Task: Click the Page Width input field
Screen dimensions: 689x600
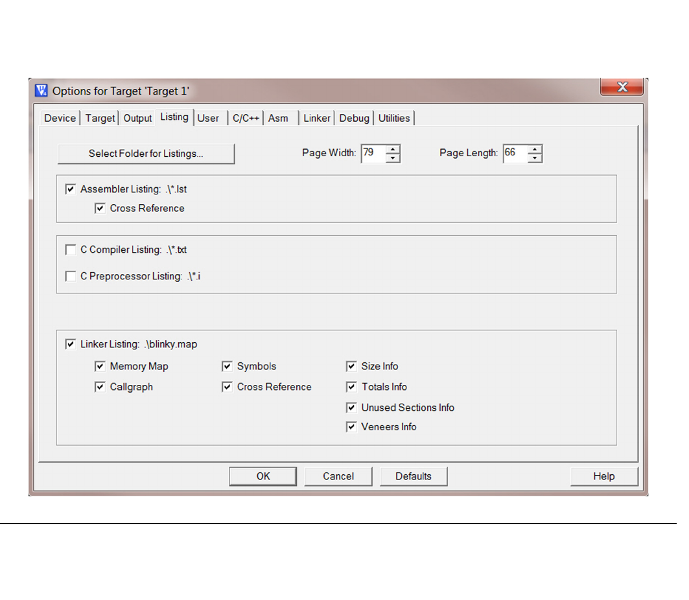Action: [x=373, y=154]
